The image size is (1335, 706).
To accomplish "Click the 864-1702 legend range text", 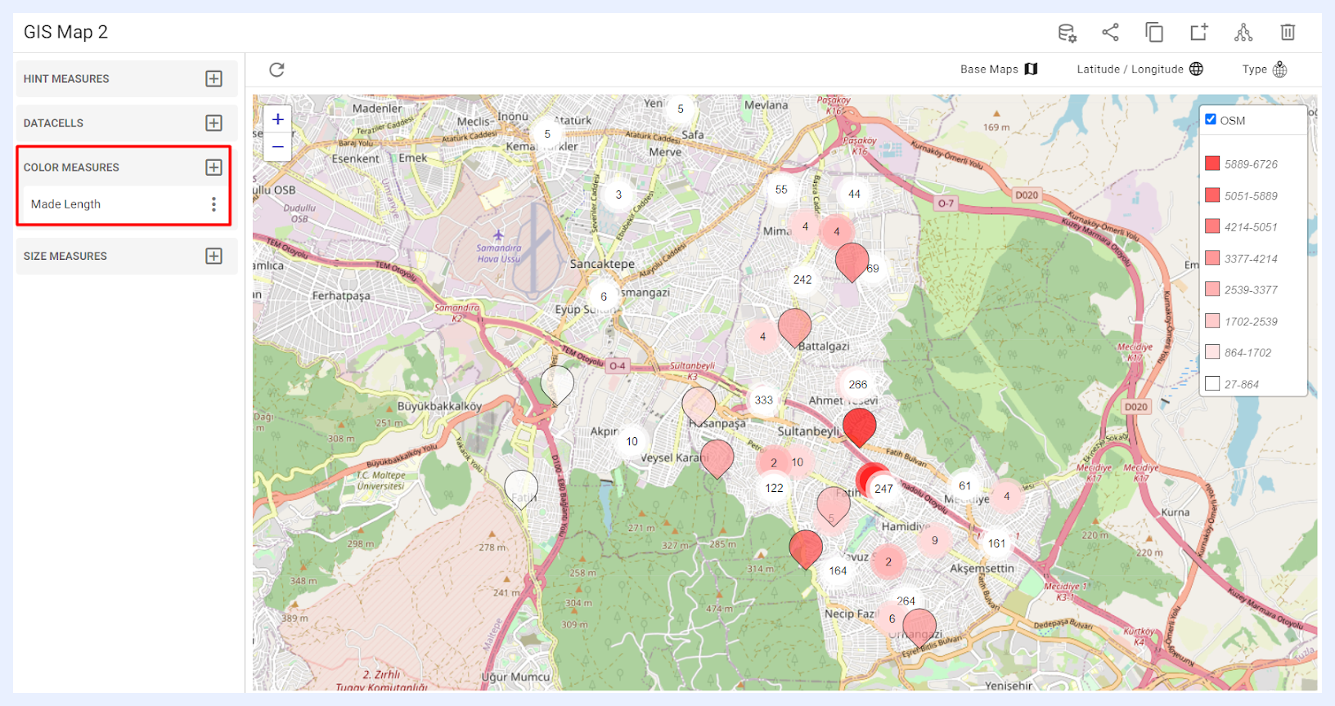I will (x=1247, y=352).
